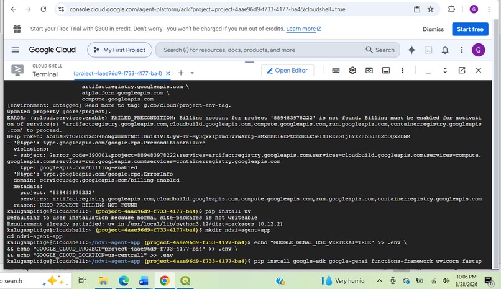This screenshot has width=501, height=289.
Task: Open Google Cloud settings kebab menu
Action: [461, 50]
